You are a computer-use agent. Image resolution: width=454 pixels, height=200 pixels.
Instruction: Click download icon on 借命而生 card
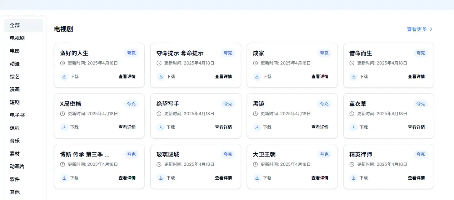(354, 77)
